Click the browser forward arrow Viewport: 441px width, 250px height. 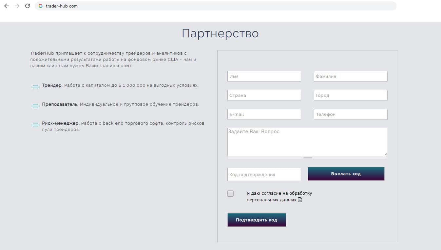(x=17, y=6)
